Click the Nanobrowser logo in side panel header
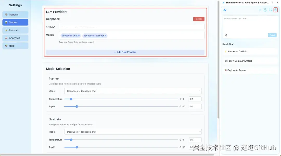281x156 pixels. coord(225,10)
